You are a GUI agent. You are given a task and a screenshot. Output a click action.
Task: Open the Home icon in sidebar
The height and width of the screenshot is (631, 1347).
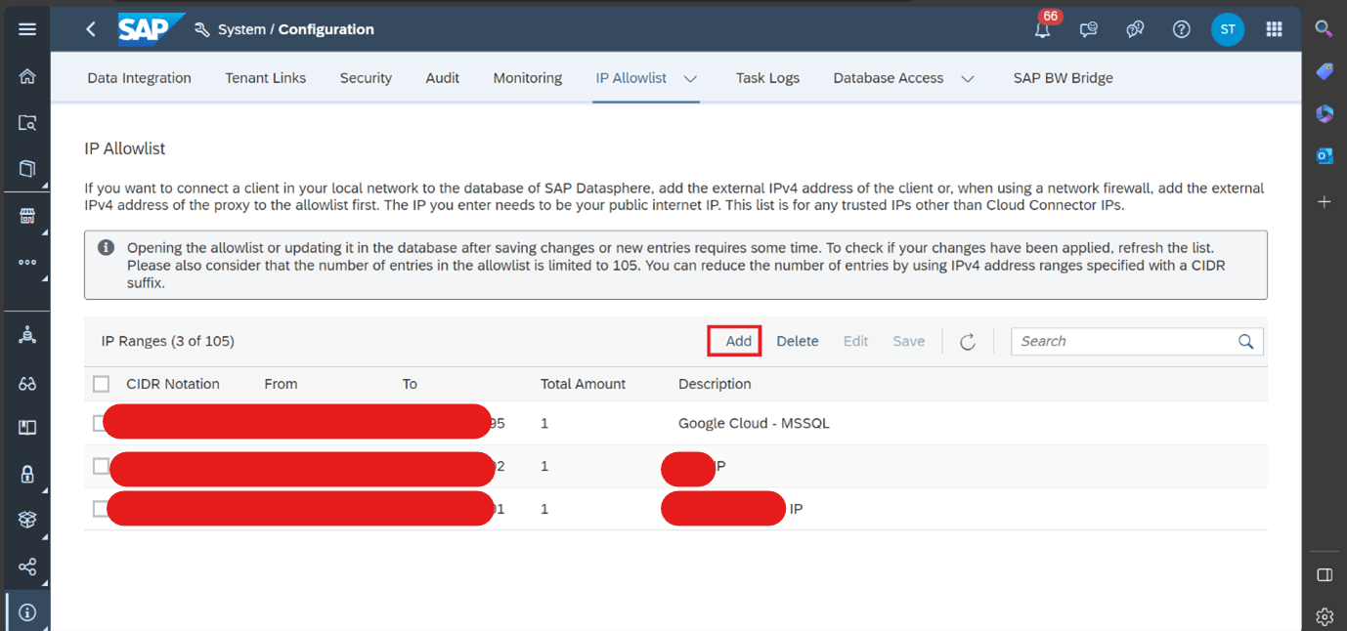click(27, 77)
